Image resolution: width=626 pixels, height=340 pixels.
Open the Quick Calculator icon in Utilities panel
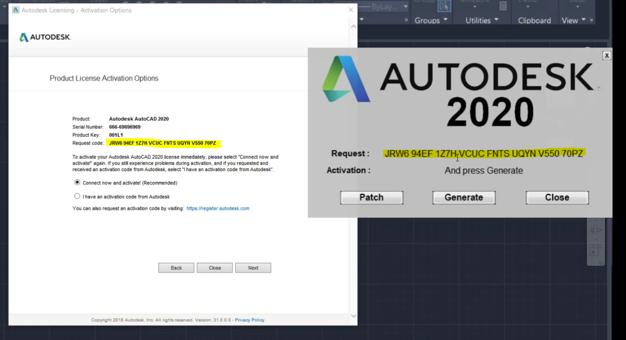click(503, 6)
